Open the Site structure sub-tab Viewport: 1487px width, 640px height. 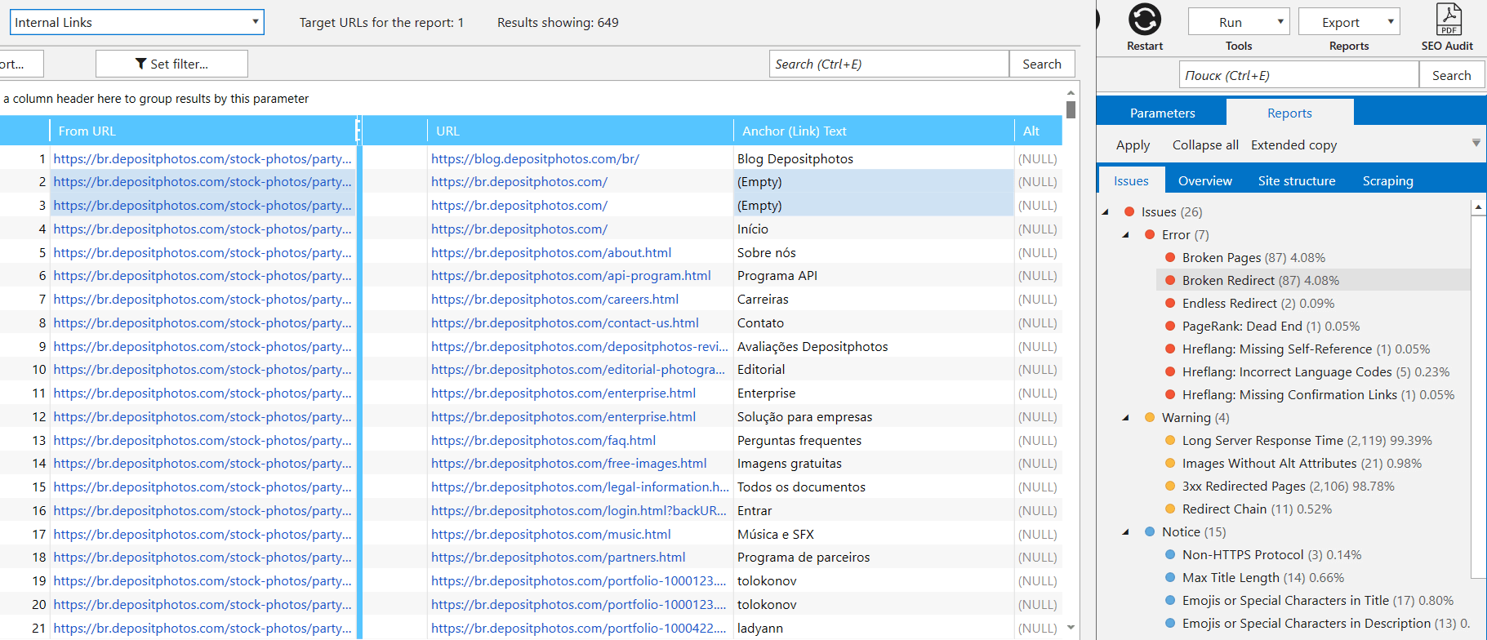[x=1297, y=180]
